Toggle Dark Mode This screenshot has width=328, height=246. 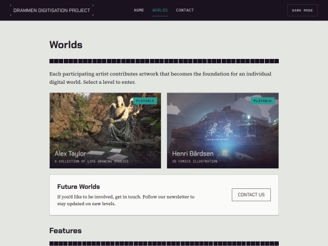pyautogui.click(x=302, y=10)
